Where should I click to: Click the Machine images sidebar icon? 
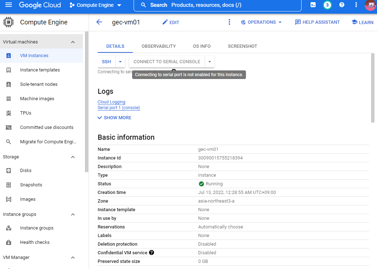(x=8, y=98)
